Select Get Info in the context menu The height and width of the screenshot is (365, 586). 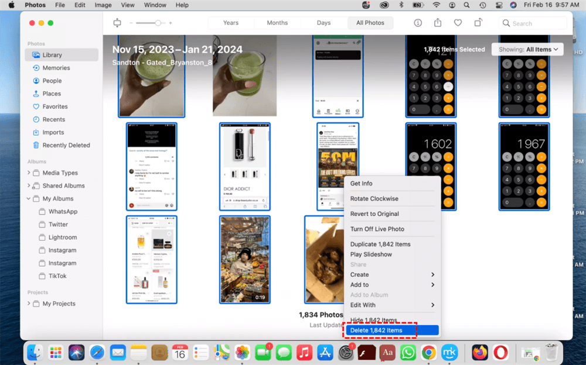coord(361,184)
